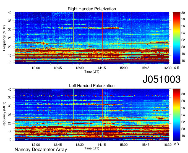Click the 13:30 time tick of right-handed plot
Screen dimensions: 188x153
click(80, 68)
